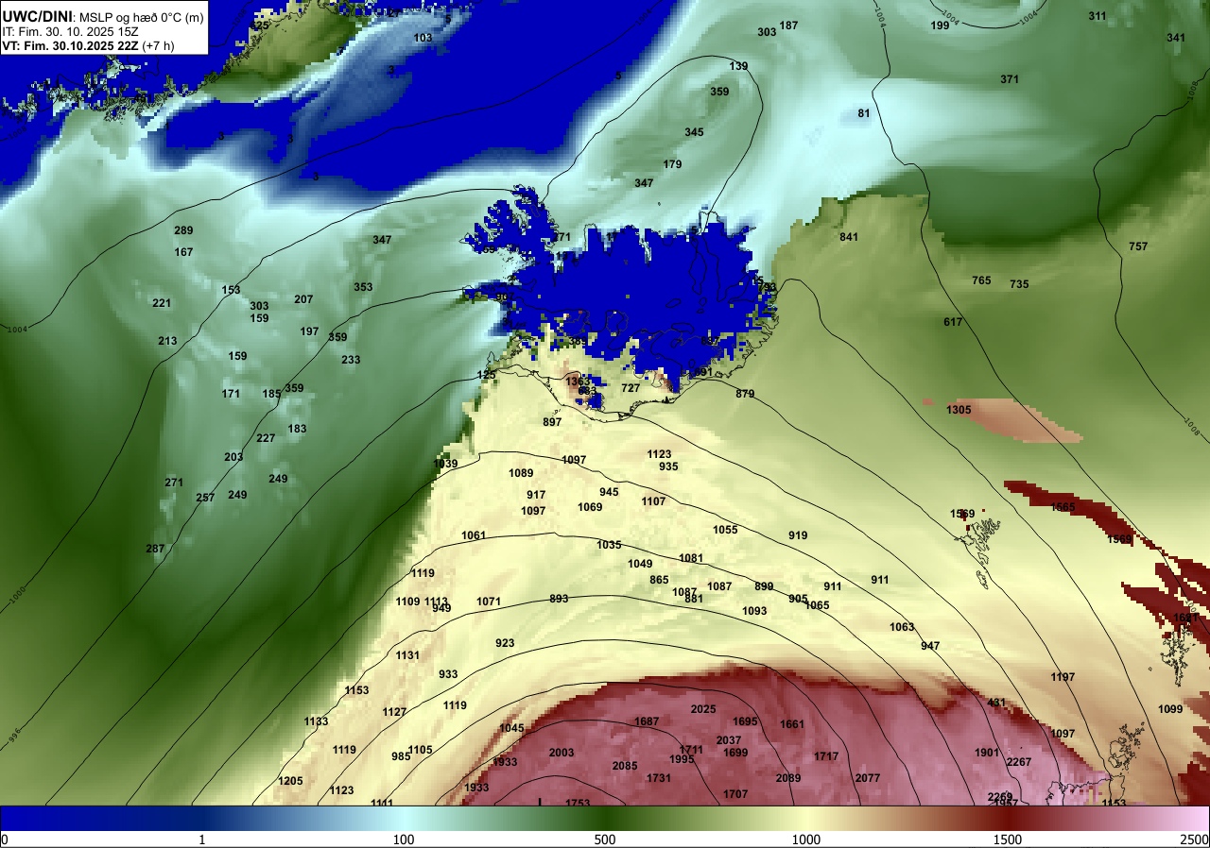Image resolution: width=1210 pixels, height=848 pixels.
Task: Click the map value 353
Action: [x=363, y=287]
